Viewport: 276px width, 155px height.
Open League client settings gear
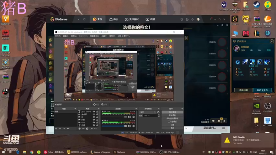pyautogui.click(x=222, y=25)
